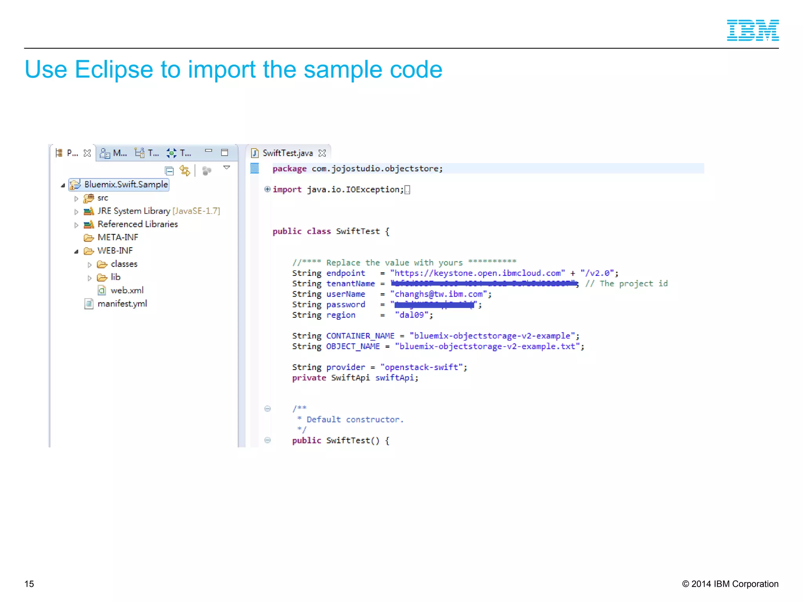Collapse the SwiftTest() constructor body

[x=267, y=440]
